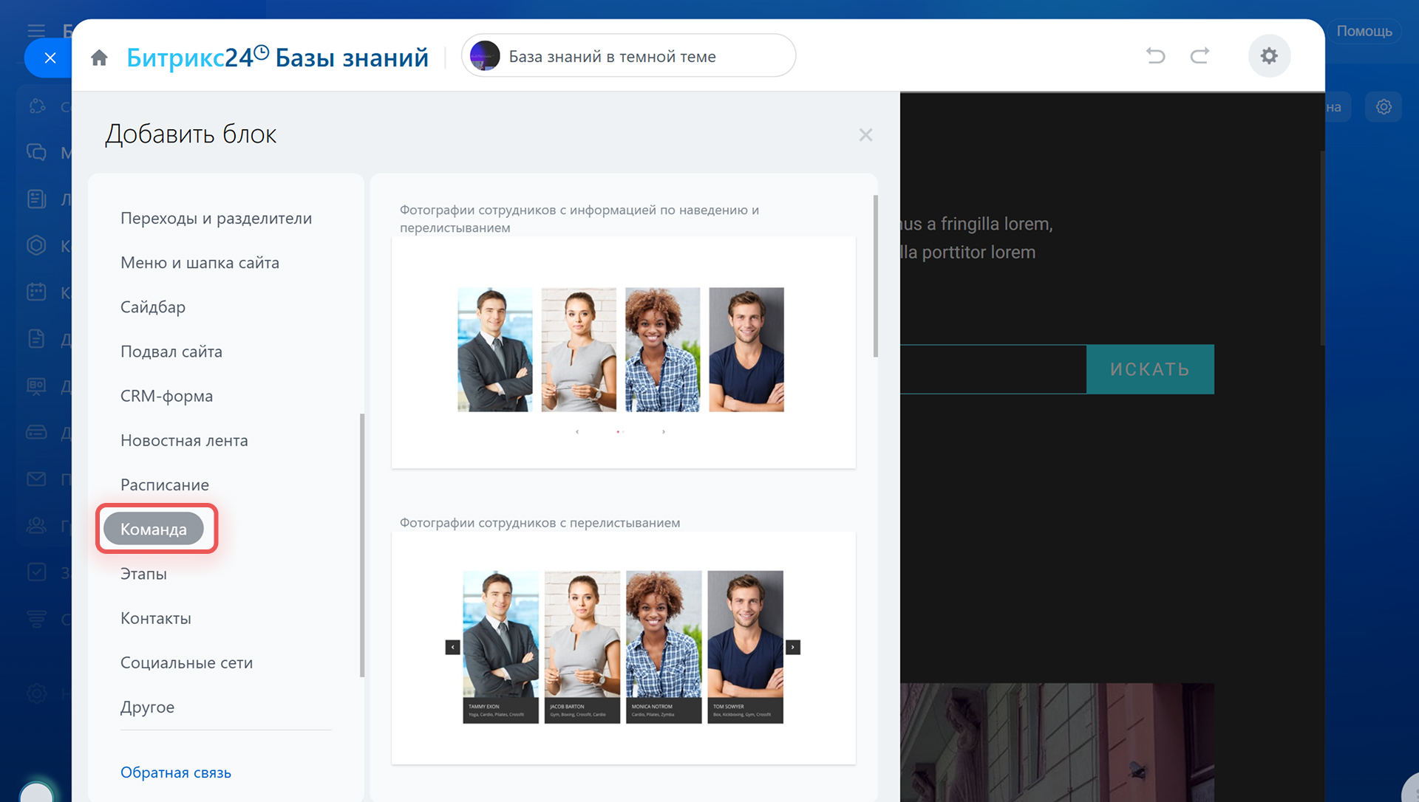Click the hexagon CRM sidebar icon

[x=36, y=245]
